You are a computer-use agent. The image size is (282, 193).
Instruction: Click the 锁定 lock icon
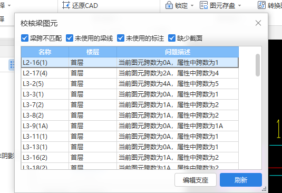169,5
